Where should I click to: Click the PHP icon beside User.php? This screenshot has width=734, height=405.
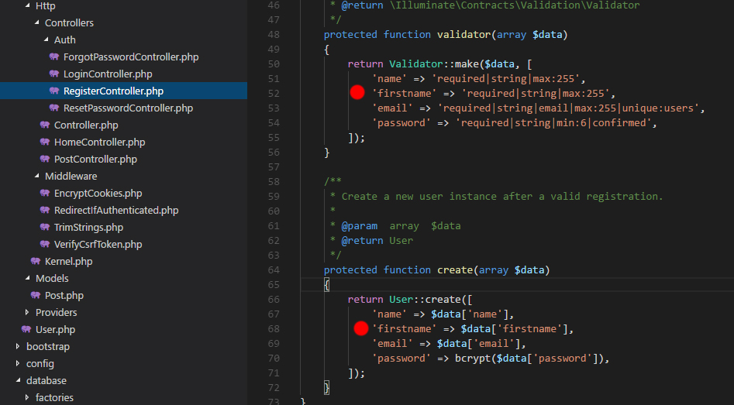coord(26,329)
